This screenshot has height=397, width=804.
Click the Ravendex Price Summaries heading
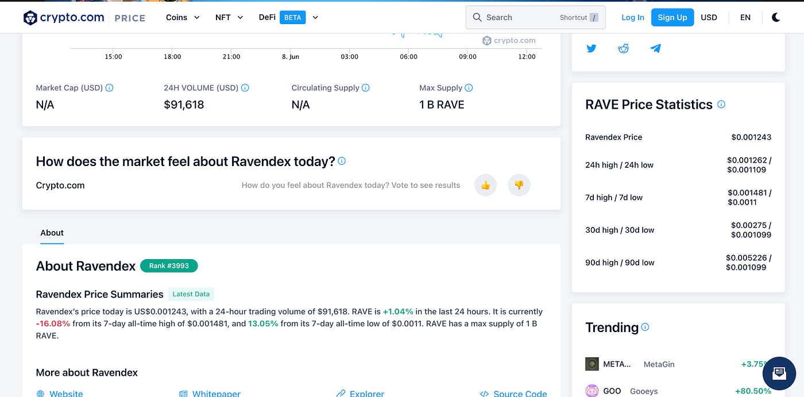[99, 294]
